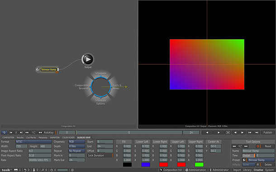The height and width of the screenshot is (172, 276).
Task: Click the key search icon in animation controls
Action: point(33,132)
